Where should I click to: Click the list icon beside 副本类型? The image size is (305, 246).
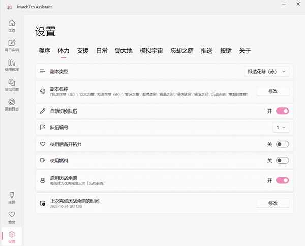pyautogui.click(x=42, y=71)
